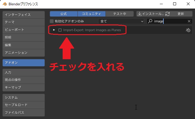Open the テーマ preferences section
Viewport: 195px width, 119px height.
pos(24,22)
